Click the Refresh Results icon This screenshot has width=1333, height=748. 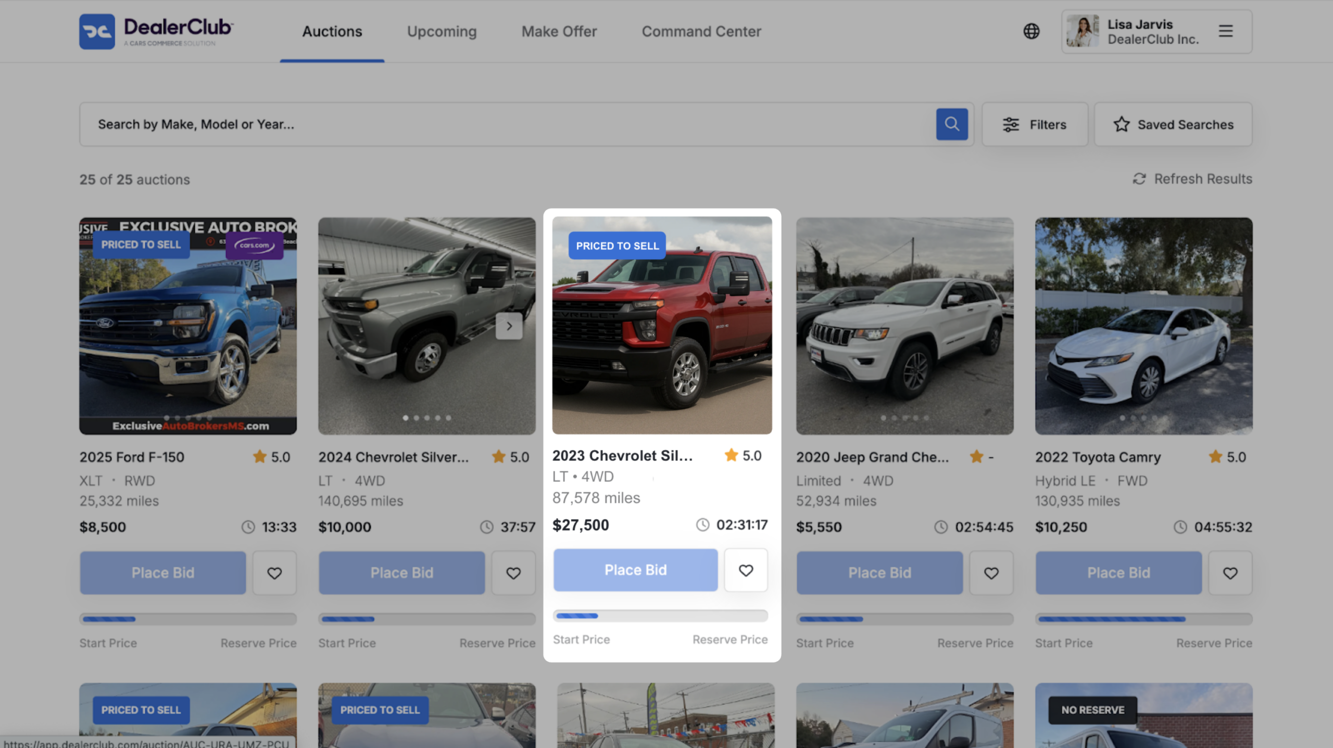point(1139,179)
